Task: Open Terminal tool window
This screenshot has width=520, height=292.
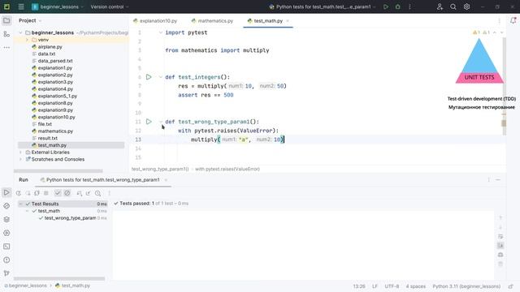Action: coord(6,247)
